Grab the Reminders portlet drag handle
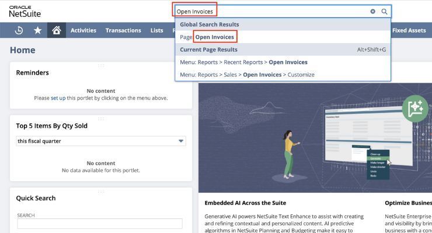The image size is (432, 233). coord(101,66)
